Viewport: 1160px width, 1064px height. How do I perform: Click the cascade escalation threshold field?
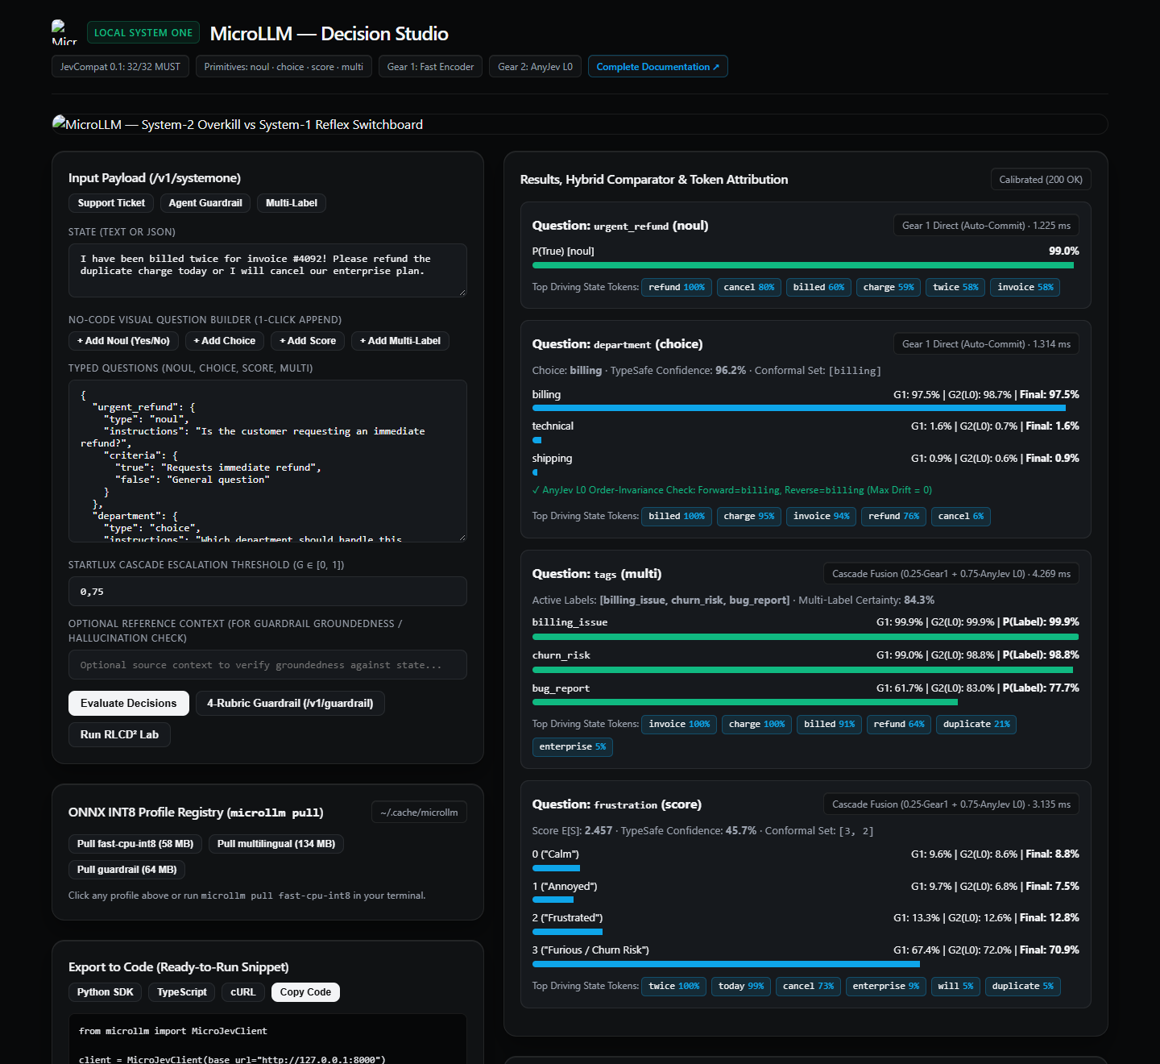tap(267, 592)
